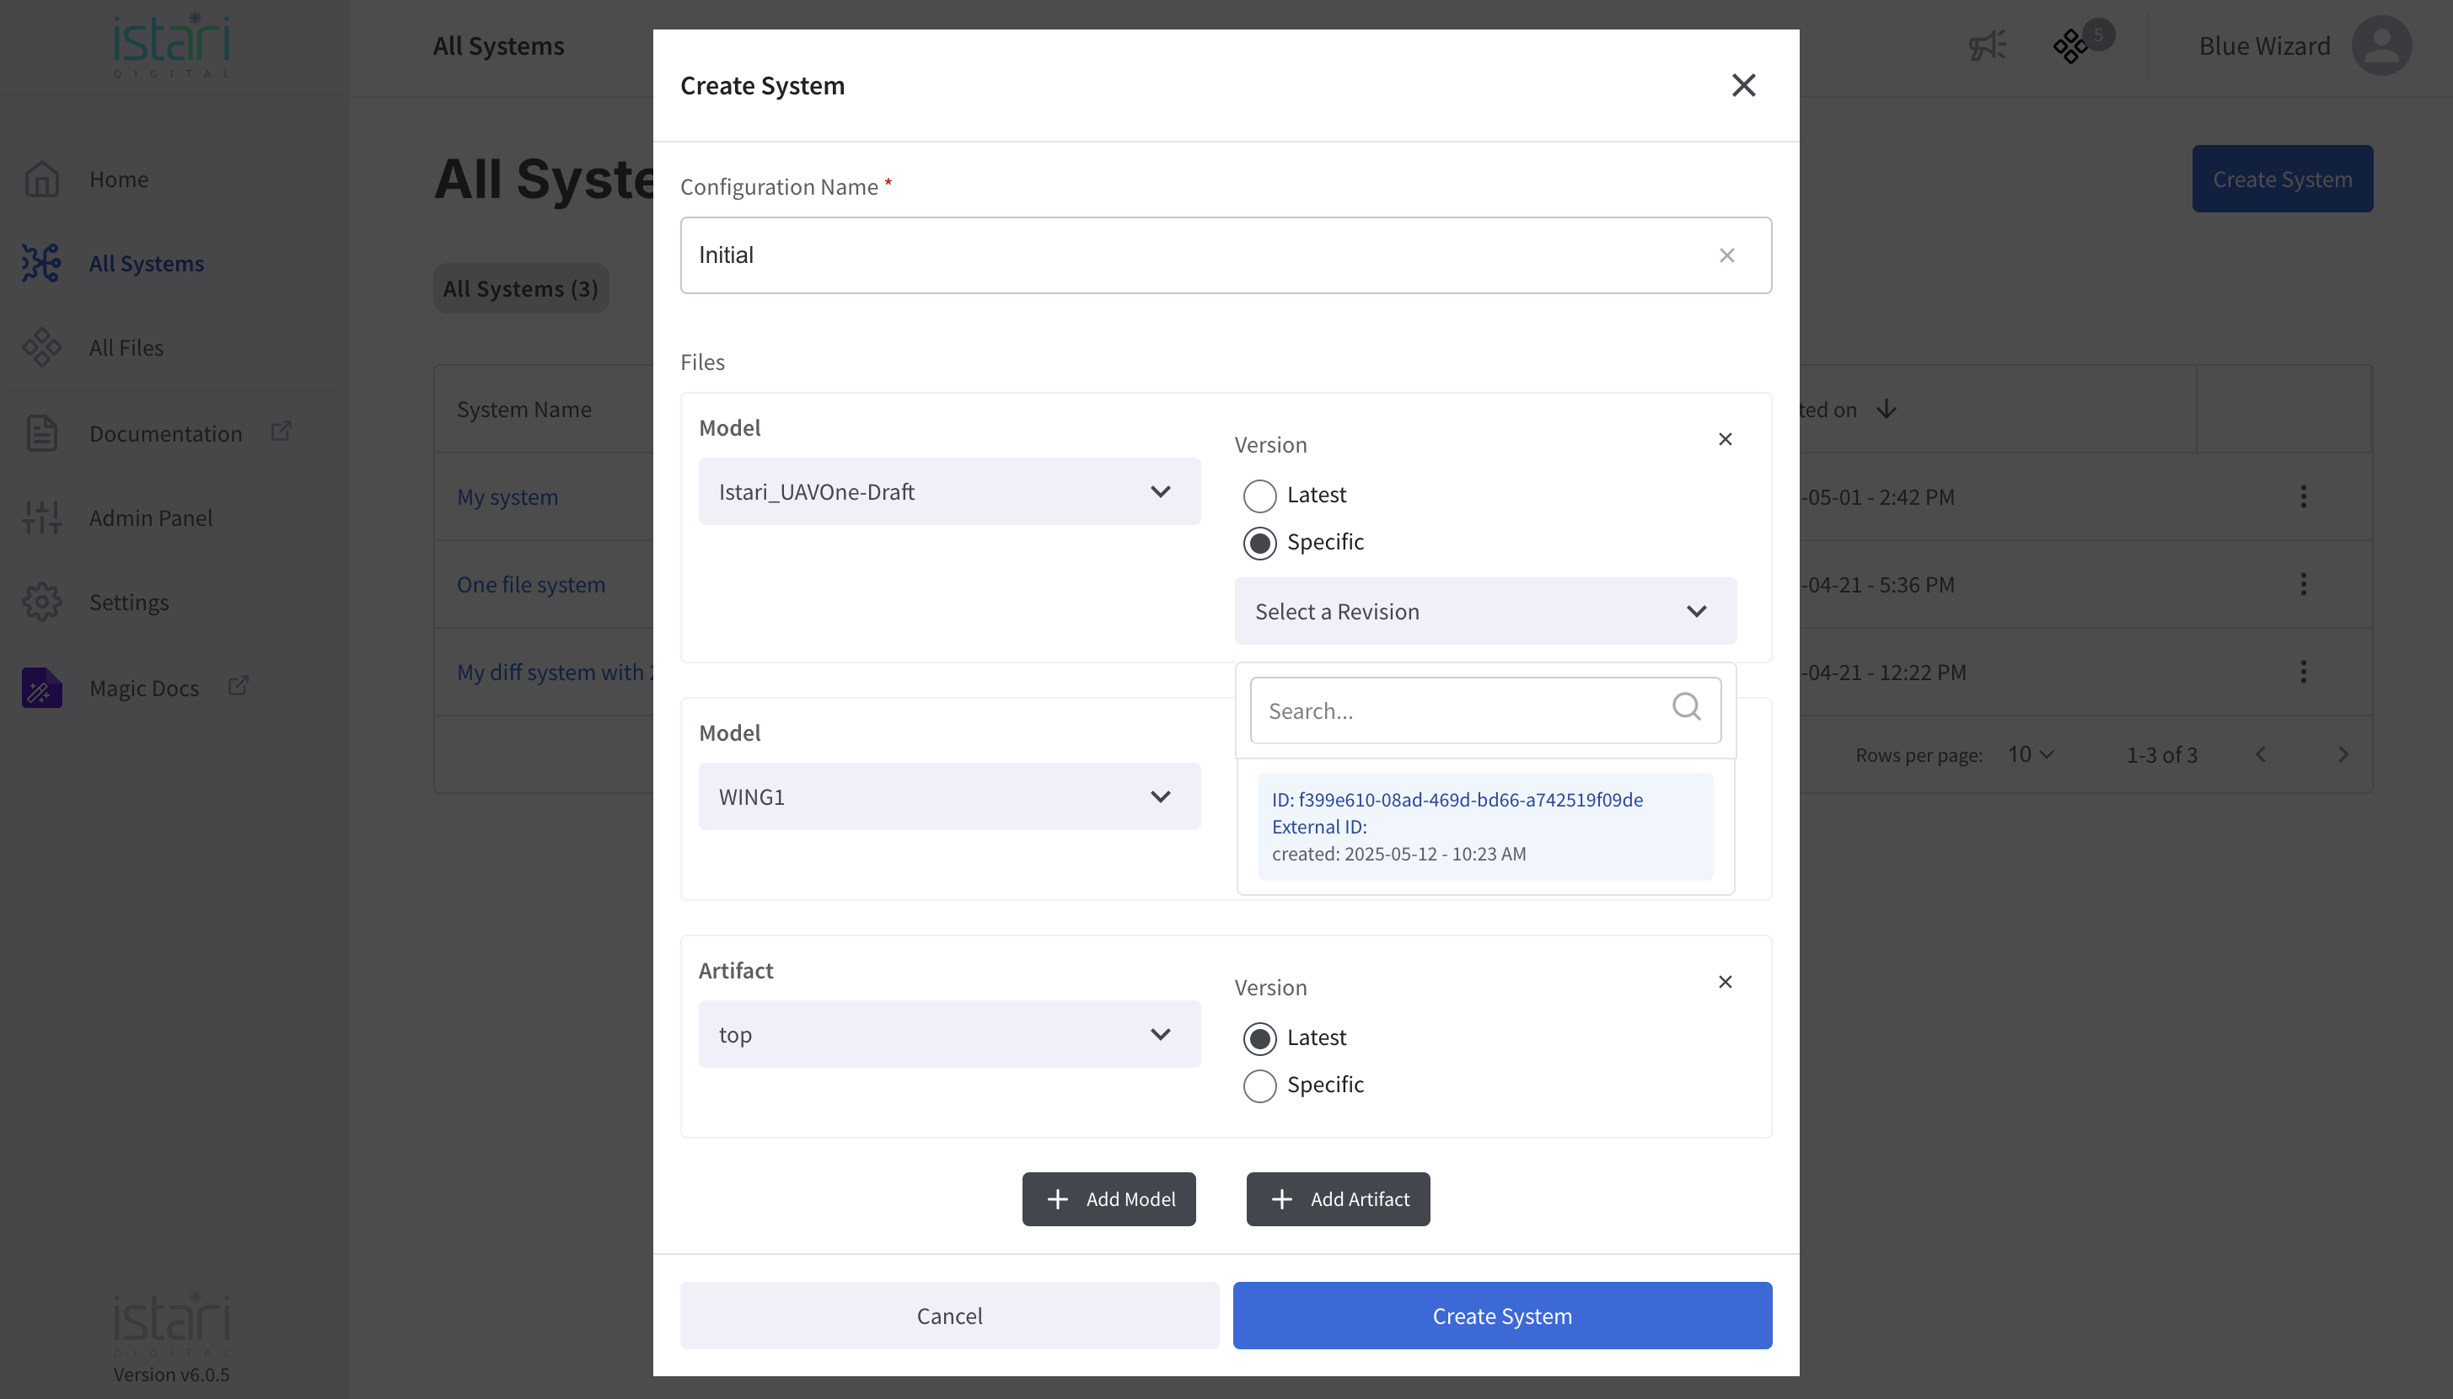Select All Files in the sidebar
The width and height of the screenshot is (2453, 1399).
click(126, 347)
